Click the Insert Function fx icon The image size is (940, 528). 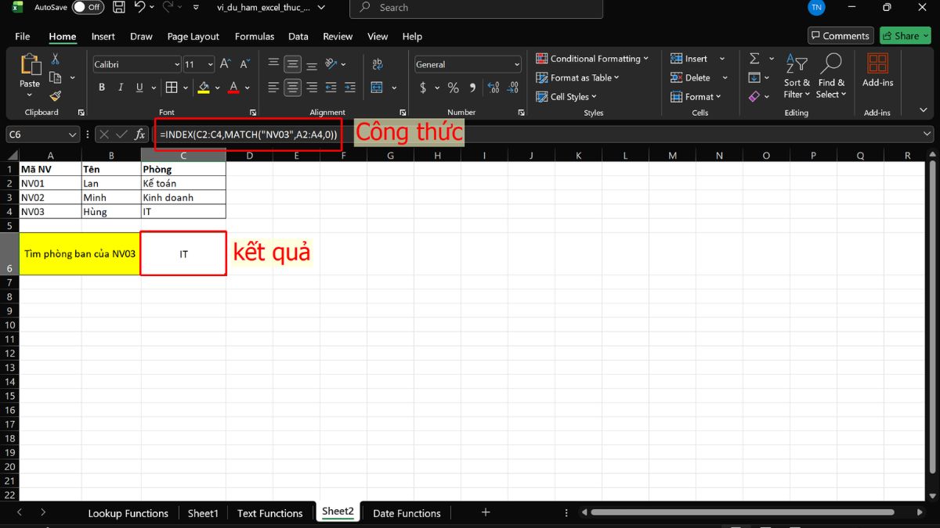pyautogui.click(x=140, y=135)
